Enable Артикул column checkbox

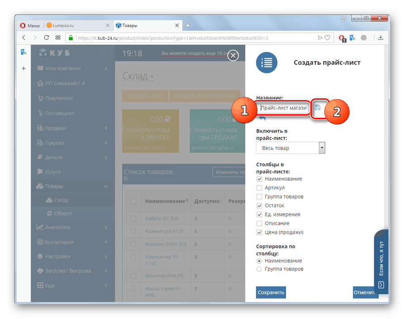(x=259, y=188)
